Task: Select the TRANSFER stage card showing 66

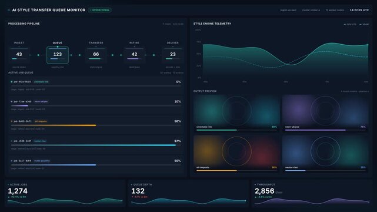Action: click(x=96, y=55)
